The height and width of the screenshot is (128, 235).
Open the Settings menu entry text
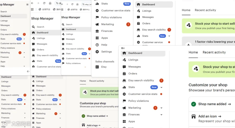pos(107,52)
